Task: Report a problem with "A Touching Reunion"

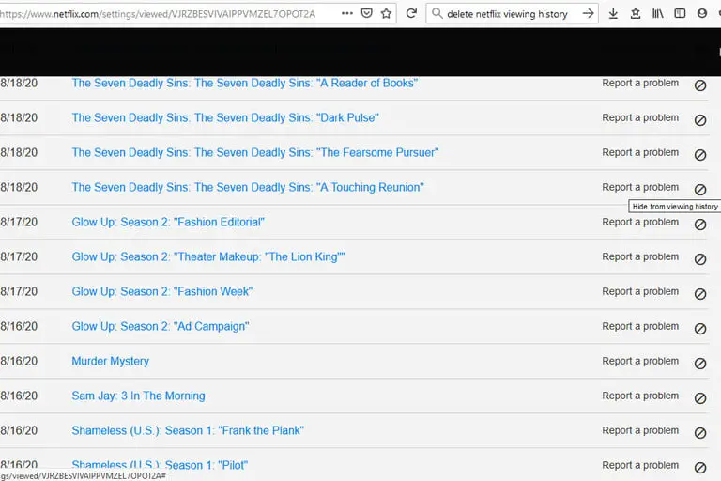Action: [640, 187]
